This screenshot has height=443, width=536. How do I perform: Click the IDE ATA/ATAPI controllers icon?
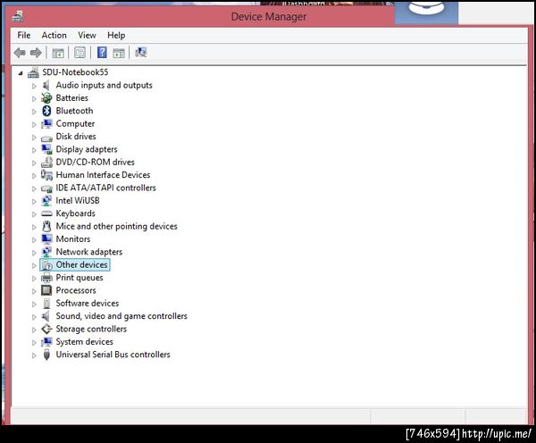(46, 188)
